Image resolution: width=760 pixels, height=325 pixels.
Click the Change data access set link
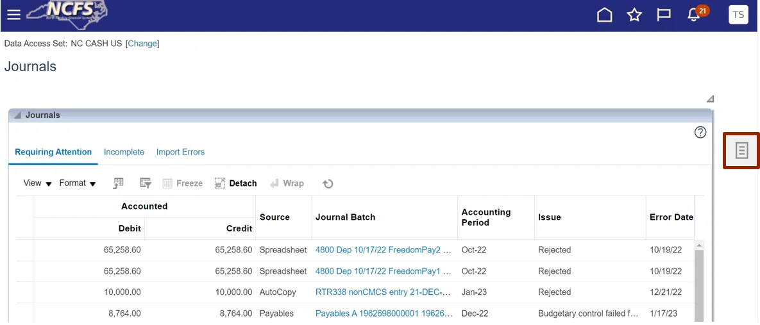[142, 44]
